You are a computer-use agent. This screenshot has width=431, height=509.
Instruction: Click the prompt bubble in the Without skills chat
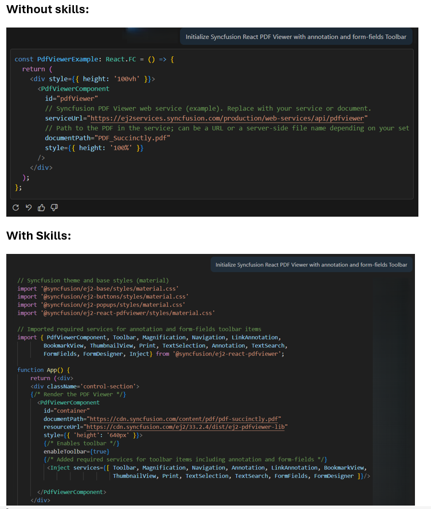point(296,37)
